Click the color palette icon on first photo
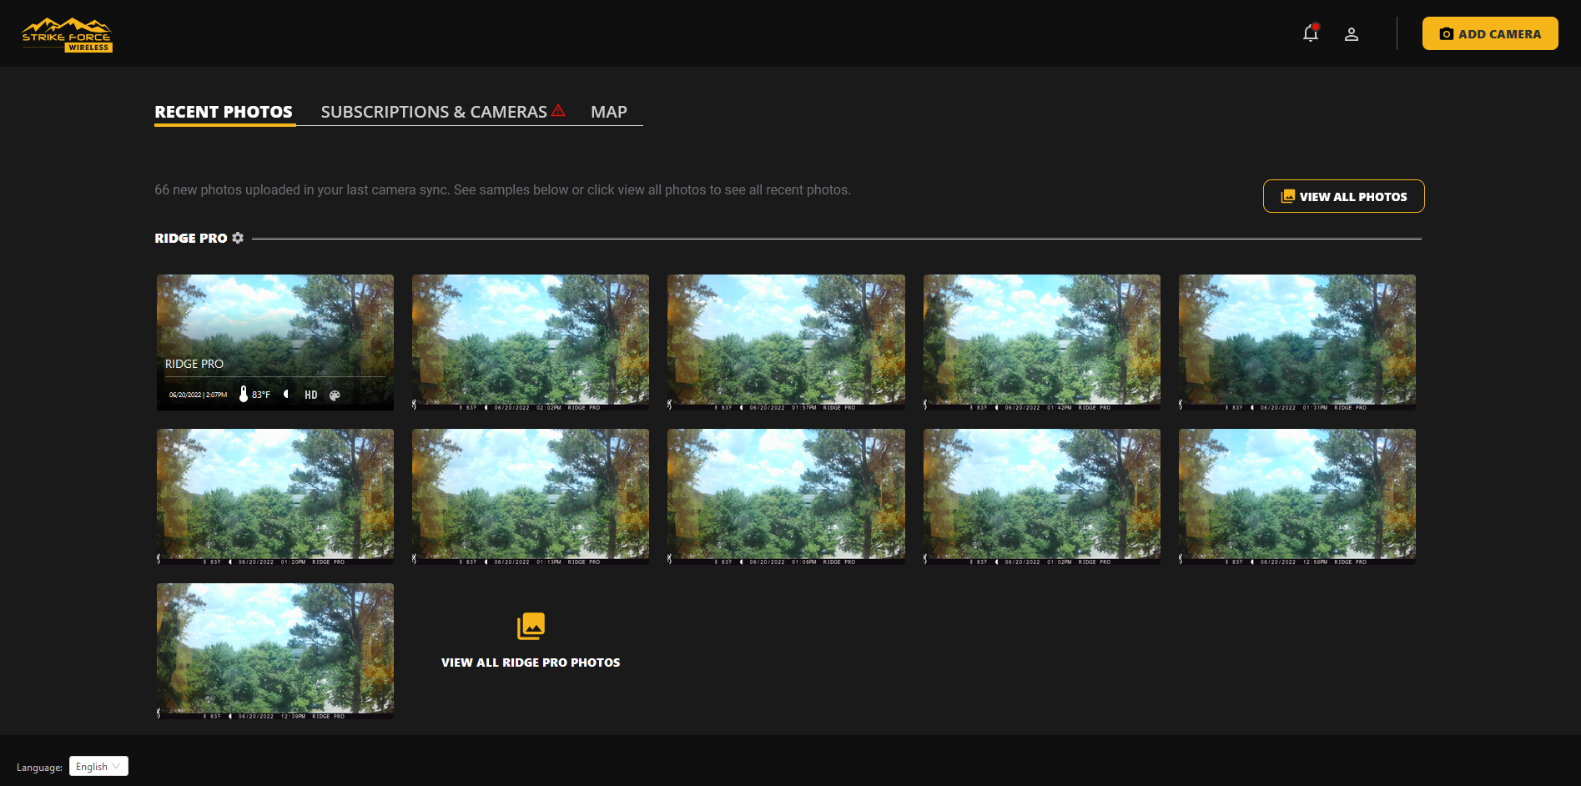The width and height of the screenshot is (1581, 786). pyautogui.click(x=335, y=396)
